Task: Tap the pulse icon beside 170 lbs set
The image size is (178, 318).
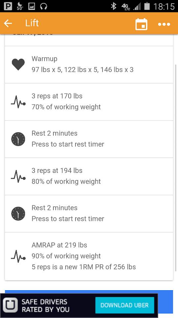Action: point(18,102)
